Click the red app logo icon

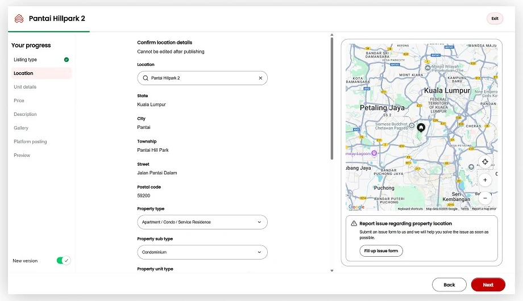19,18
